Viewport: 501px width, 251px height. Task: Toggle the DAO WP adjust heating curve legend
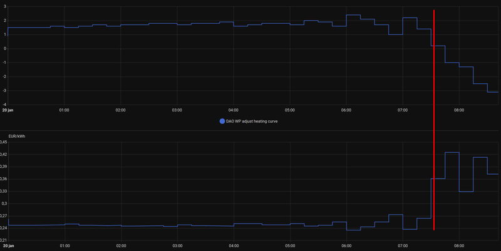pyautogui.click(x=249, y=121)
